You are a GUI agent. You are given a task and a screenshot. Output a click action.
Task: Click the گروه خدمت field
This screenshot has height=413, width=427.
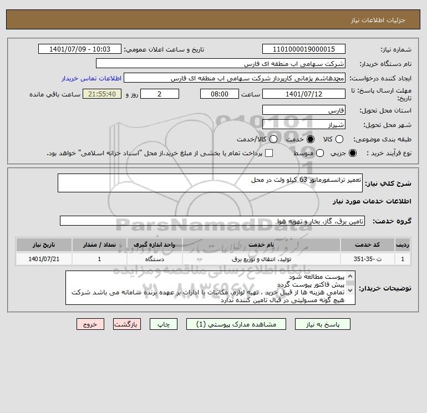click(212, 221)
